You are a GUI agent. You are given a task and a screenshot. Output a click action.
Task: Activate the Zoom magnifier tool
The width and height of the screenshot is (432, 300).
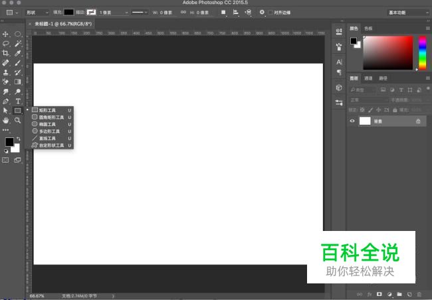18,120
